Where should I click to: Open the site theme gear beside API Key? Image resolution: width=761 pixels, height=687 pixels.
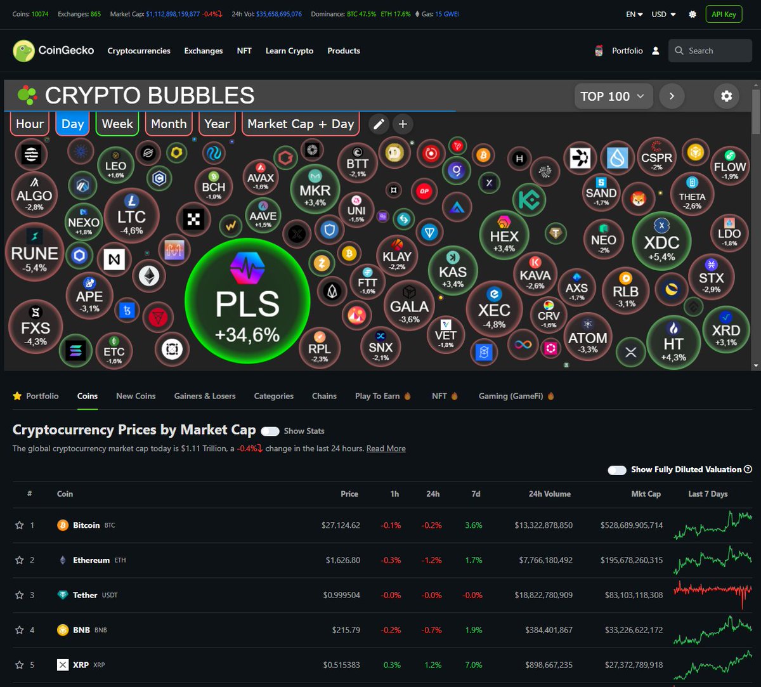692,13
